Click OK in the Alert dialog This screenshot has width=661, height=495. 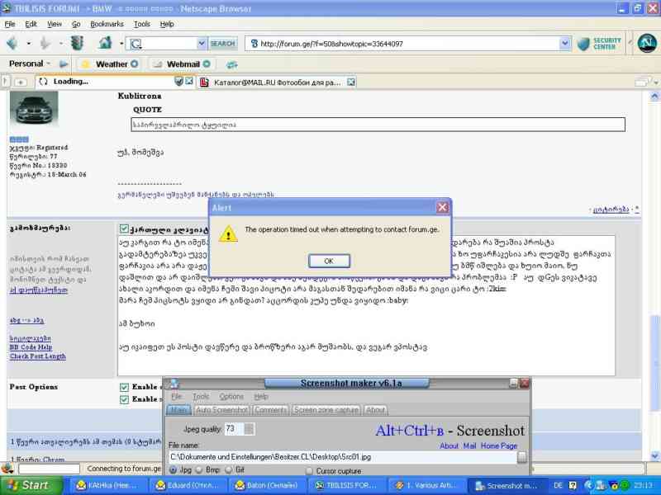click(329, 261)
